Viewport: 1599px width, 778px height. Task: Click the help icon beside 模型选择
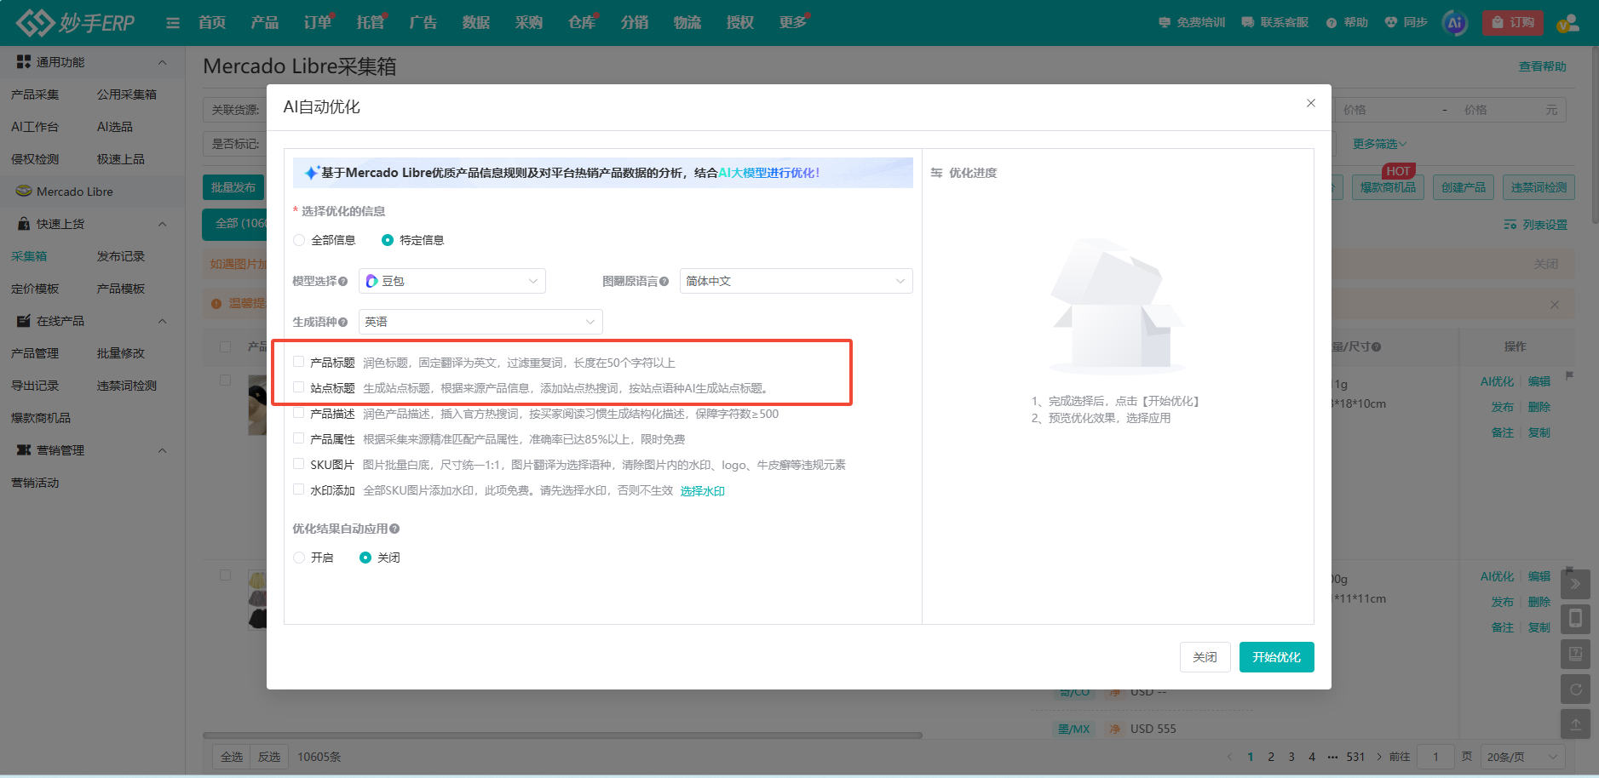[x=342, y=281]
